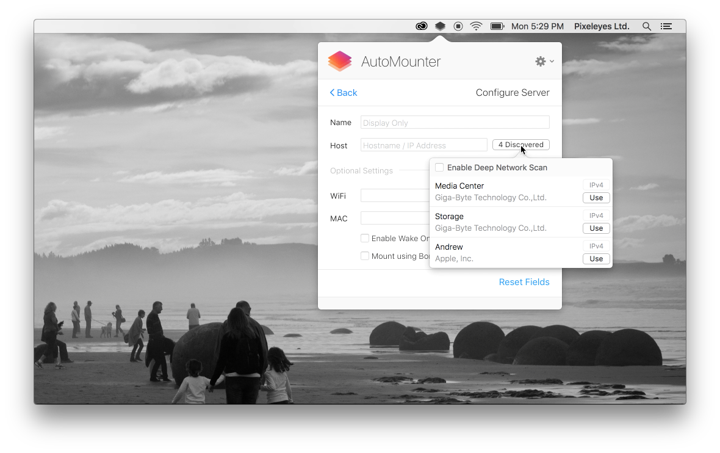
Task: Click the clock showing Mon 5:29 PM
Action: tap(538, 26)
